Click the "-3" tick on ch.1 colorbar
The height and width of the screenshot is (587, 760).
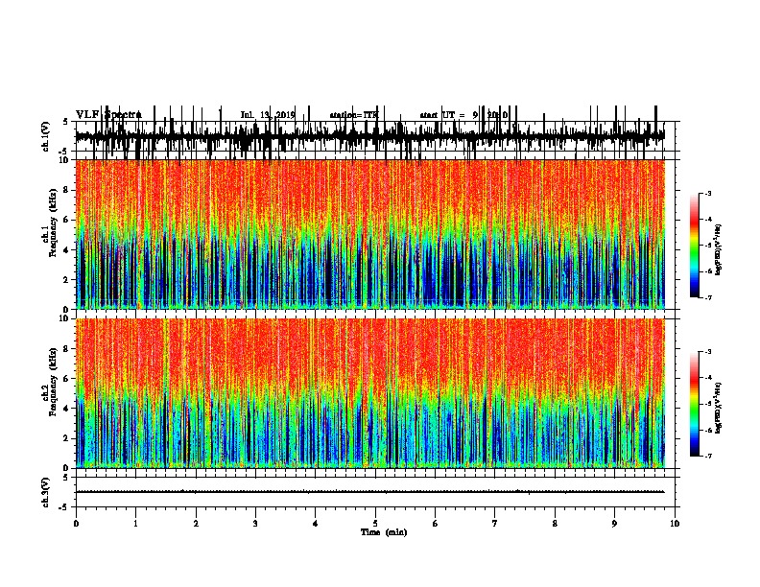(x=708, y=193)
